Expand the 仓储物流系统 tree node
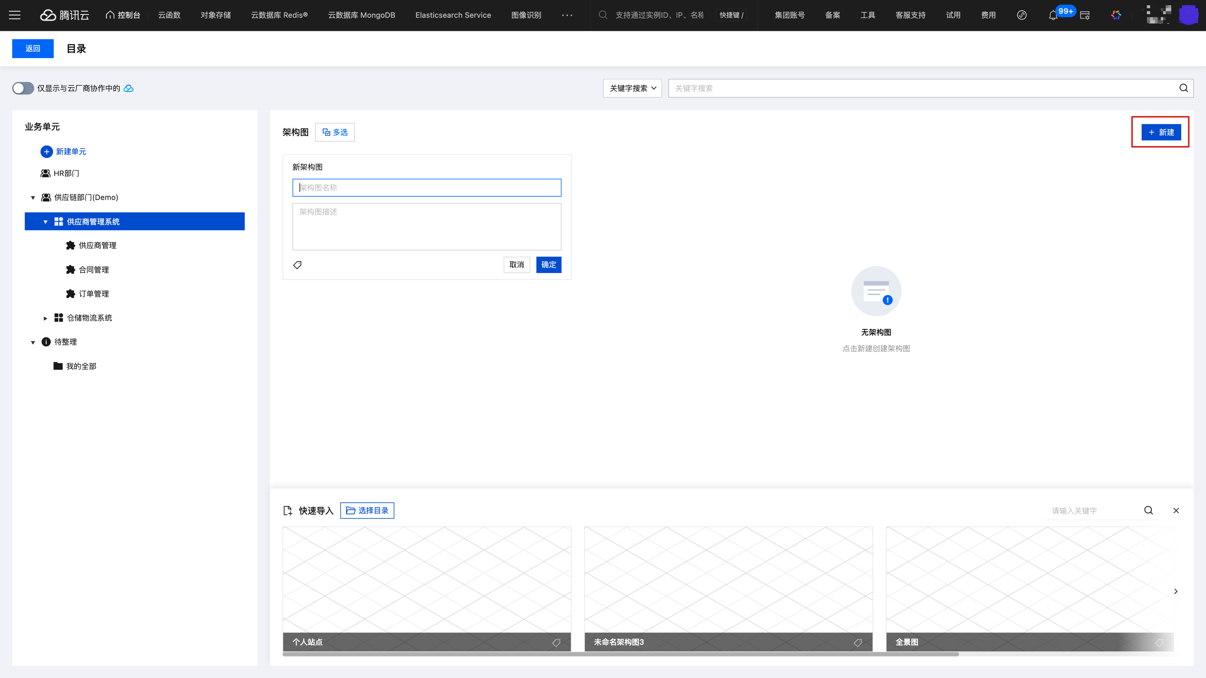 tap(45, 318)
